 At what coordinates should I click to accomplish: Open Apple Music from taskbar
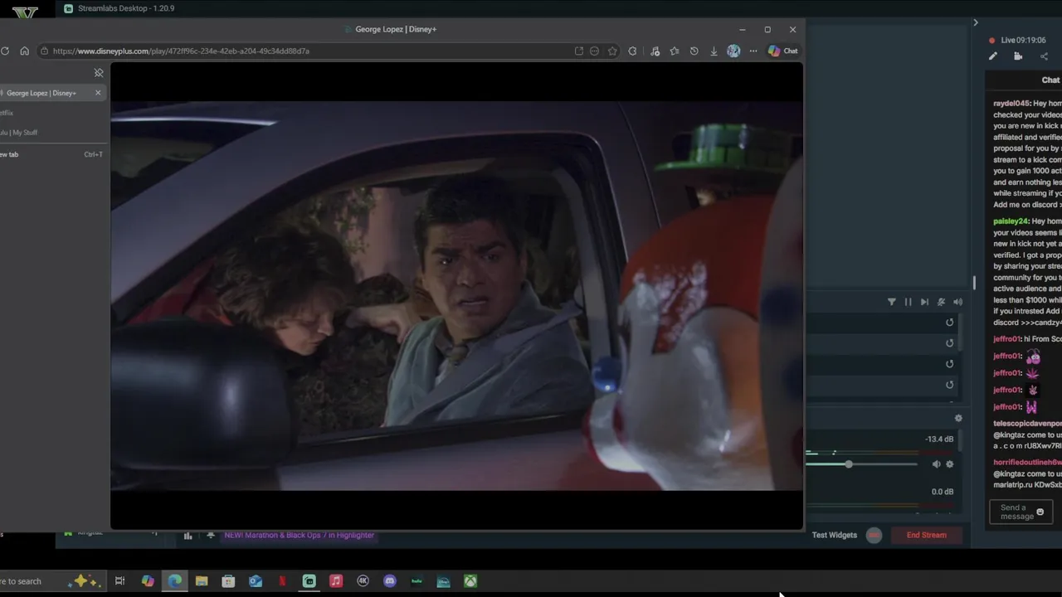336,581
